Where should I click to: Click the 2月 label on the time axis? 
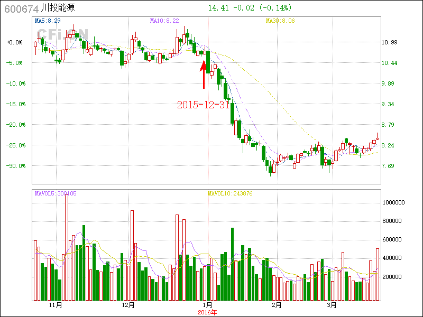point(277,305)
